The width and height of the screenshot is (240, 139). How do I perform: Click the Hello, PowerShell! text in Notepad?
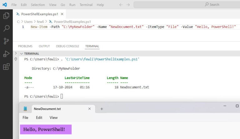click(44, 129)
